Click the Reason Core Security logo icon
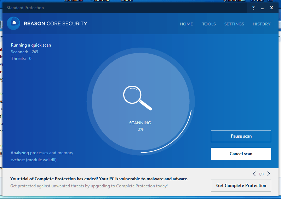281x199 pixels. tap(13, 23)
